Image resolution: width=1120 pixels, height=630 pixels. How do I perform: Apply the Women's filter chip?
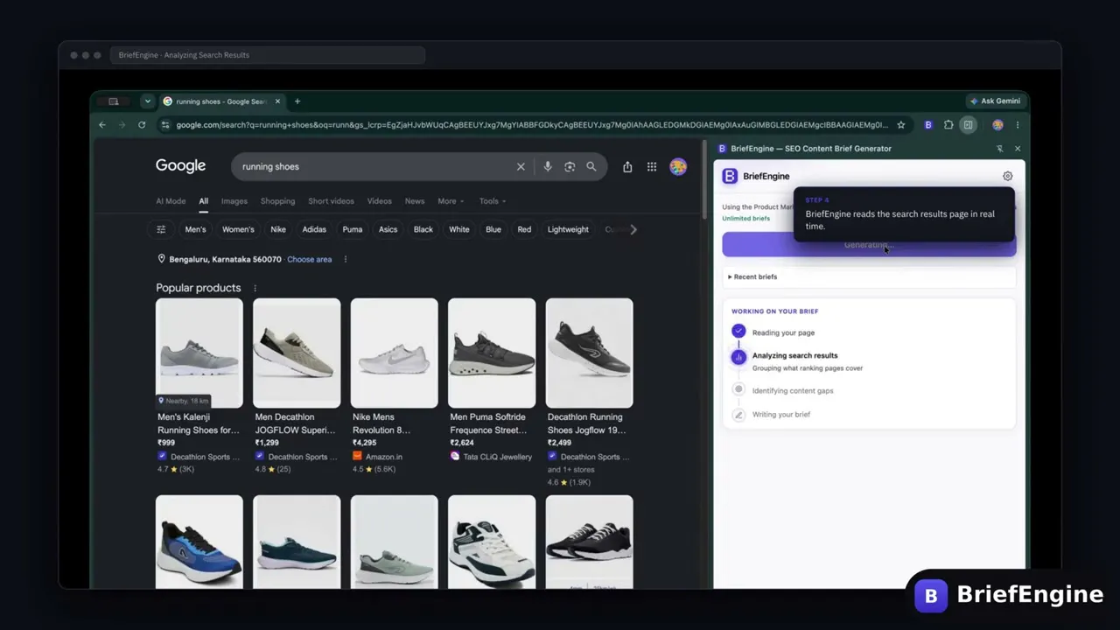238,229
